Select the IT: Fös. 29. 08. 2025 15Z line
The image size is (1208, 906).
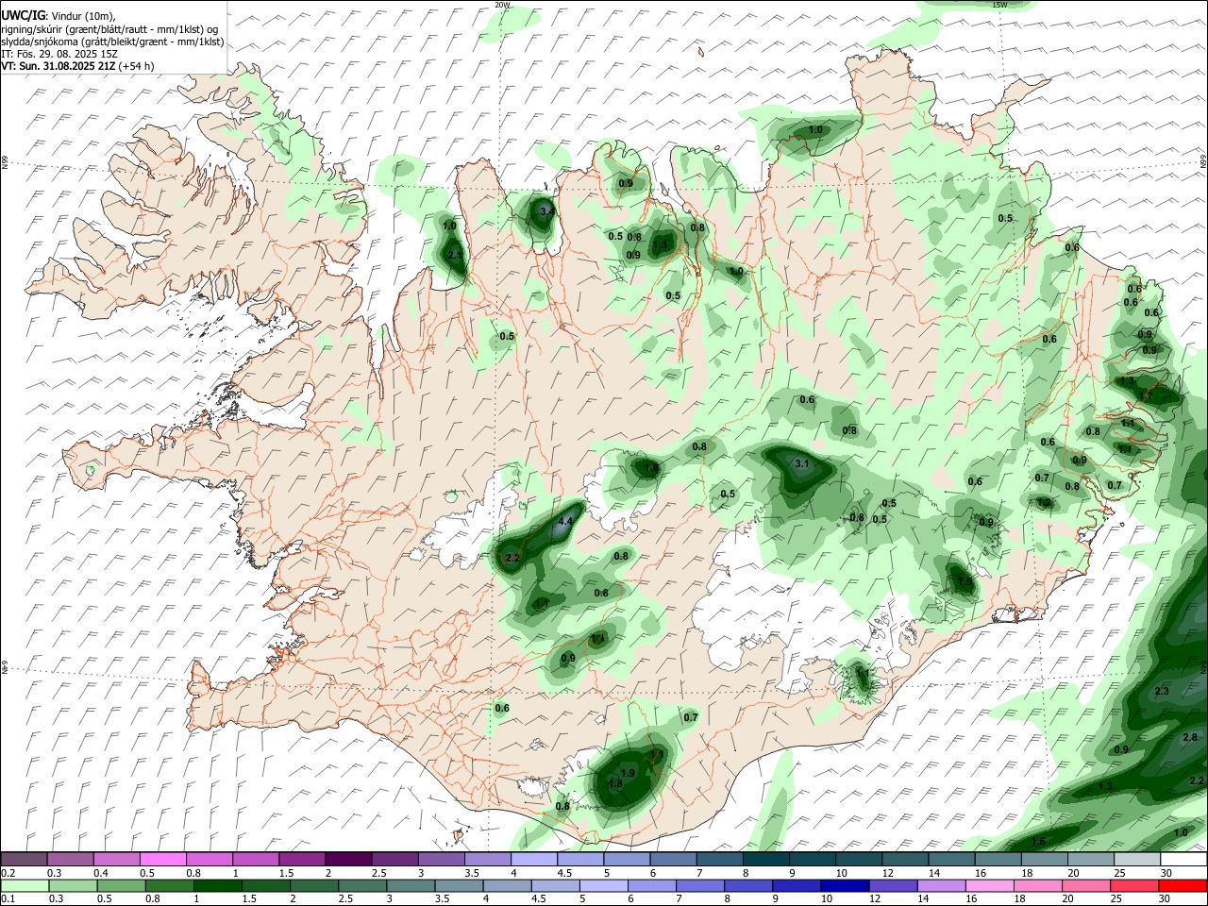(x=59, y=54)
